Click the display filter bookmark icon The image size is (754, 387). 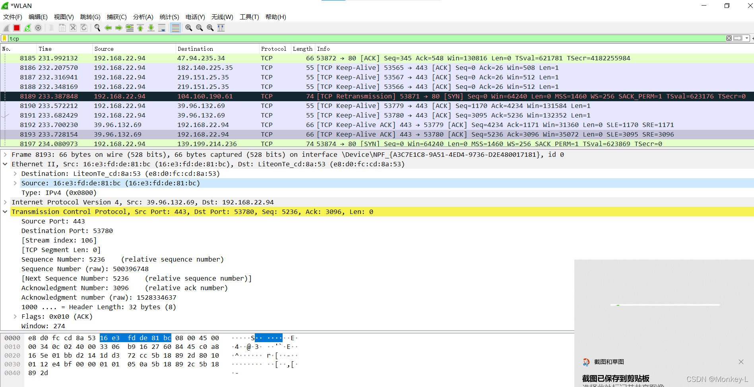(x=4, y=39)
